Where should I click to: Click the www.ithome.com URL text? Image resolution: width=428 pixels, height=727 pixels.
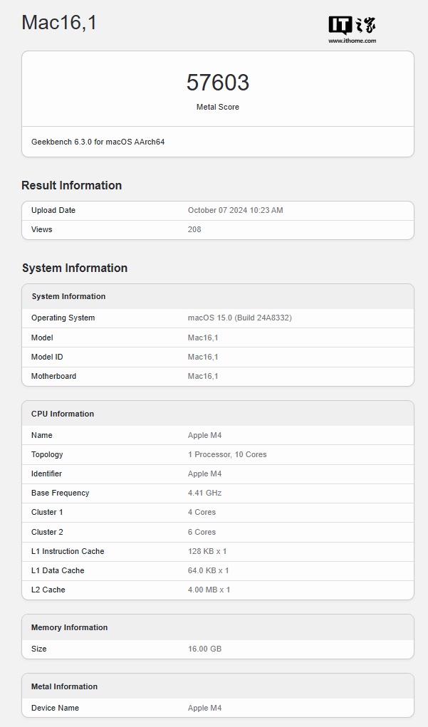click(352, 41)
